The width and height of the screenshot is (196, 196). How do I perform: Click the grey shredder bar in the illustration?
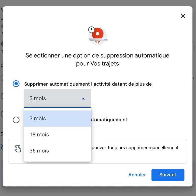[98, 40]
